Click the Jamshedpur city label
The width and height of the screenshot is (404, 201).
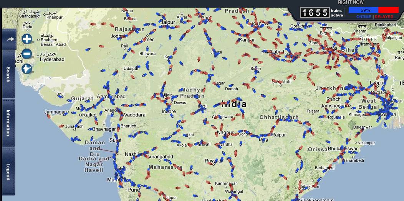(333, 106)
